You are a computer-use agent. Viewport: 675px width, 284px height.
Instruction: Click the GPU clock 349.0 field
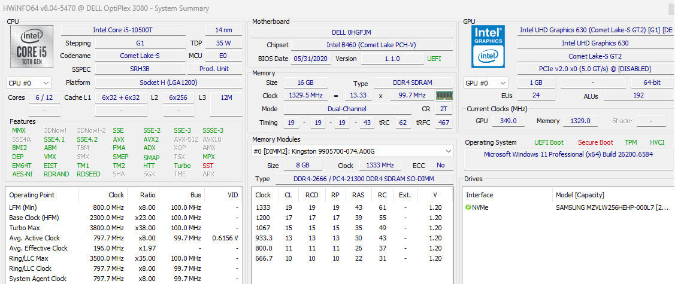click(508, 121)
